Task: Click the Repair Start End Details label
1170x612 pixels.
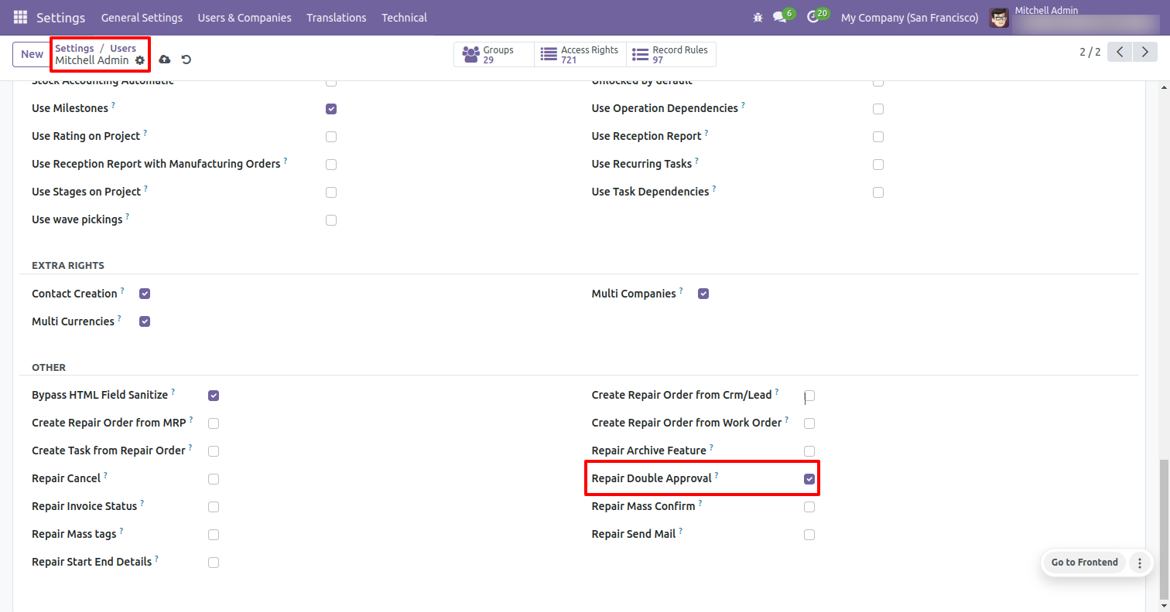Action: (x=92, y=562)
